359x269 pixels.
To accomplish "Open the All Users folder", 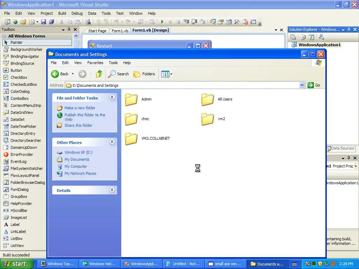I will click(217, 99).
